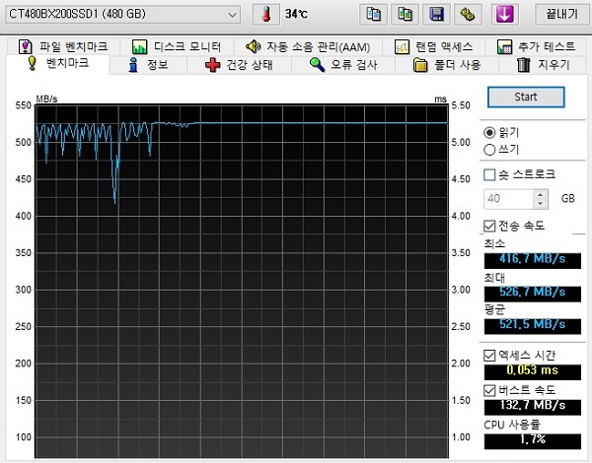
Task: Switch to the 파일 벤치마크 tab
Action: pyautogui.click(x=63, y=46)
